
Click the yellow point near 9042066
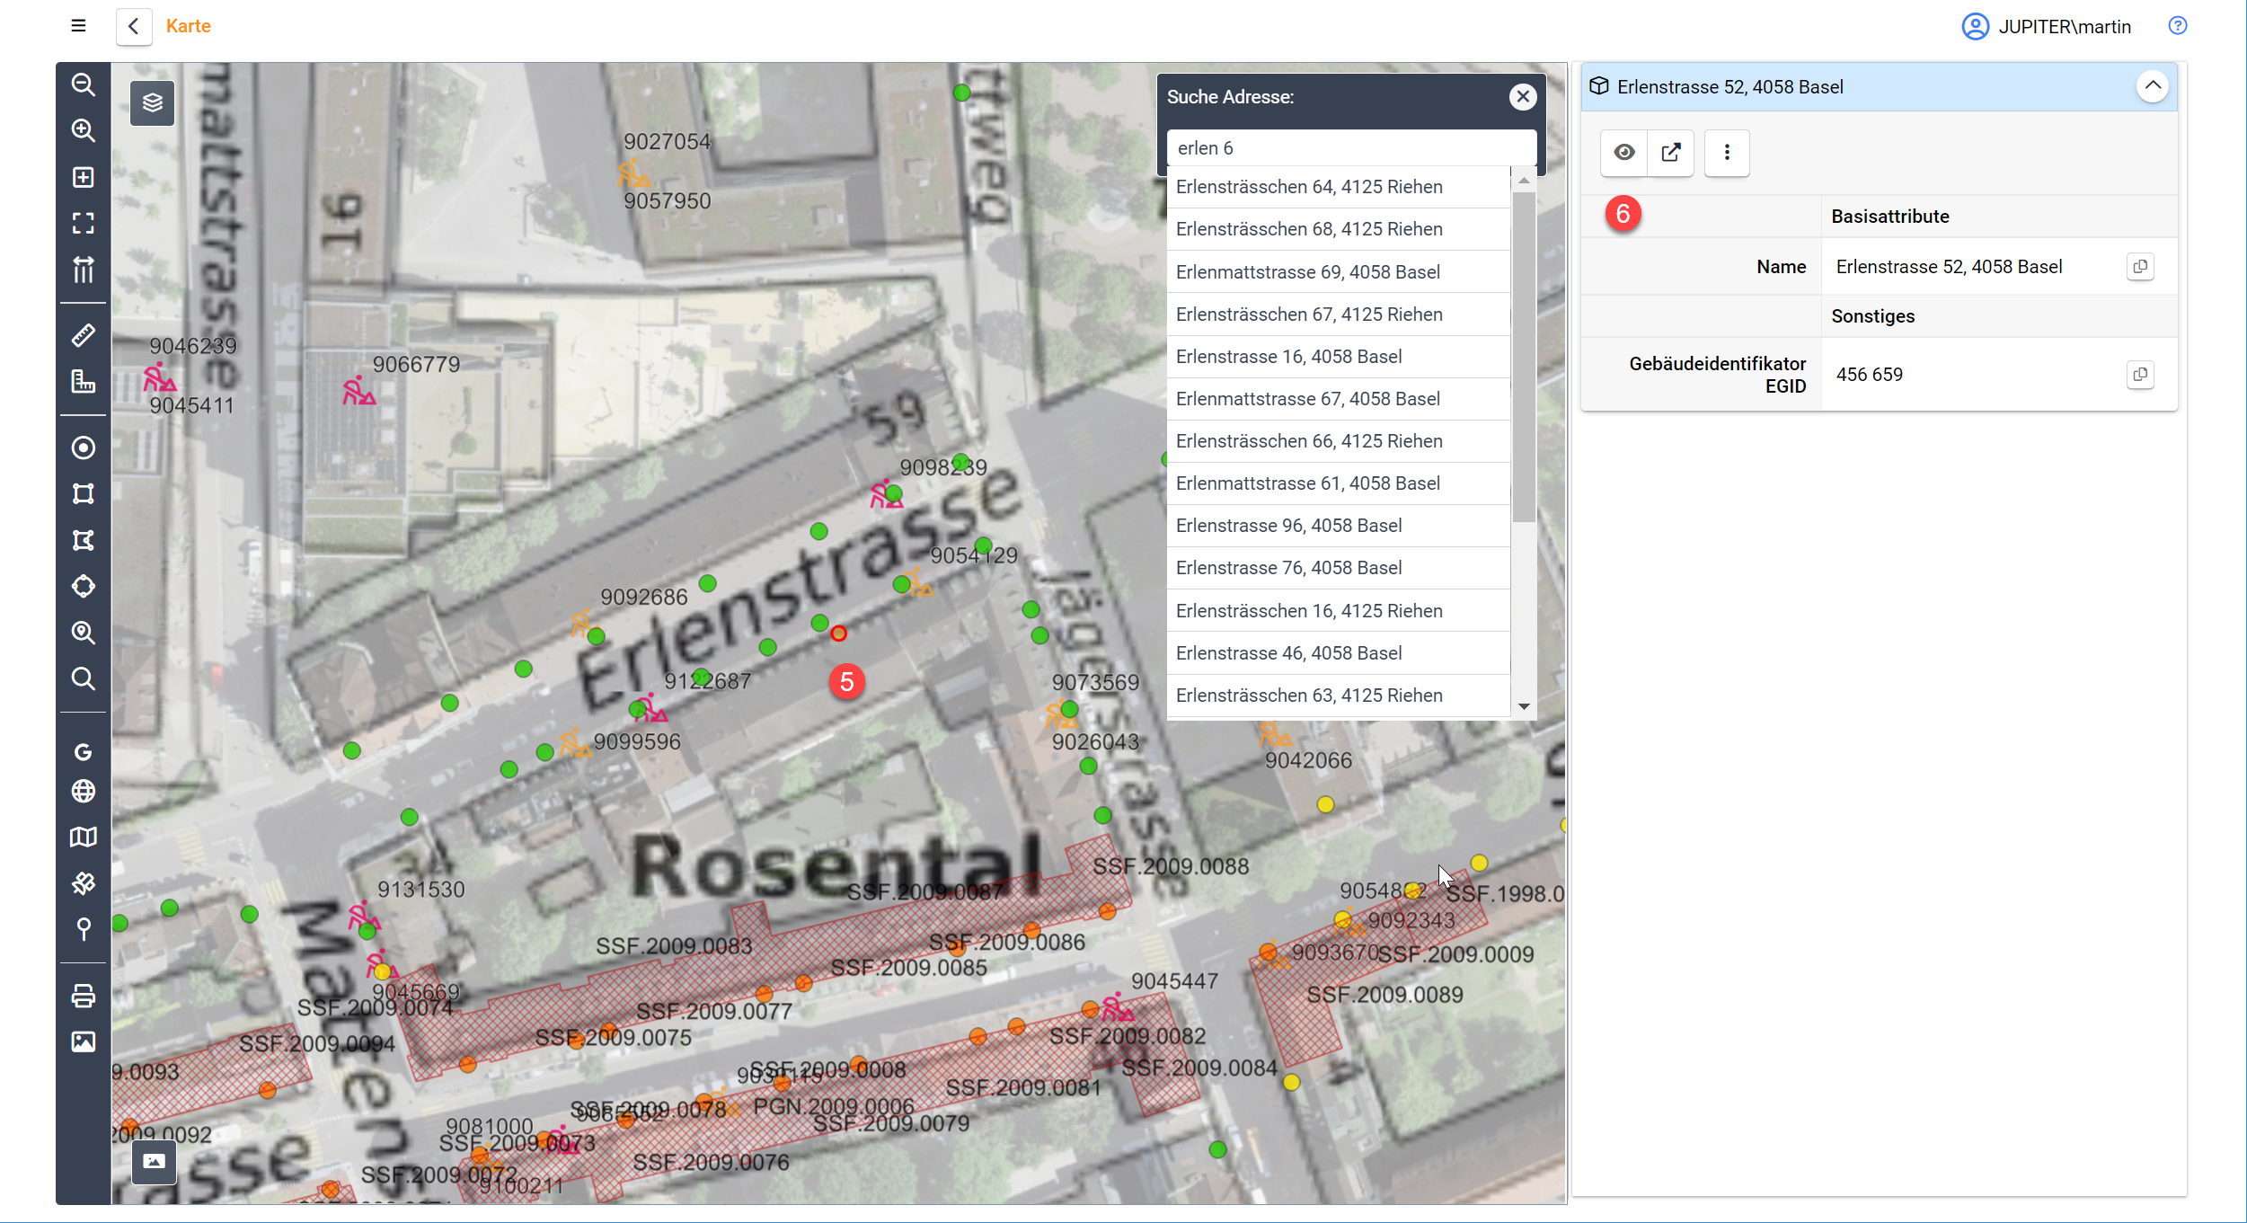coord(1325,804)
